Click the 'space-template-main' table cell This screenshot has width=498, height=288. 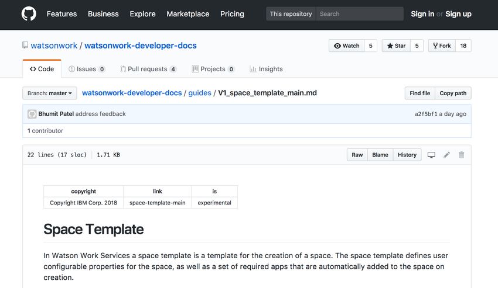pyautogui.click(x=158, y=203)
